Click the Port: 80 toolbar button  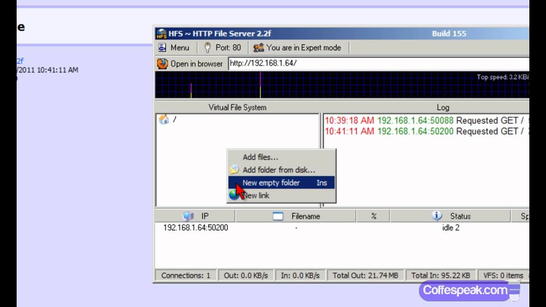pos(222,48)
